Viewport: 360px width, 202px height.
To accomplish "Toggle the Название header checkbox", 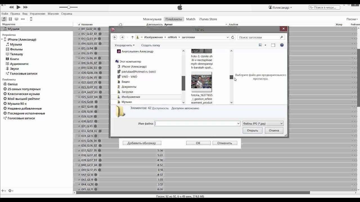I will 79,24.
